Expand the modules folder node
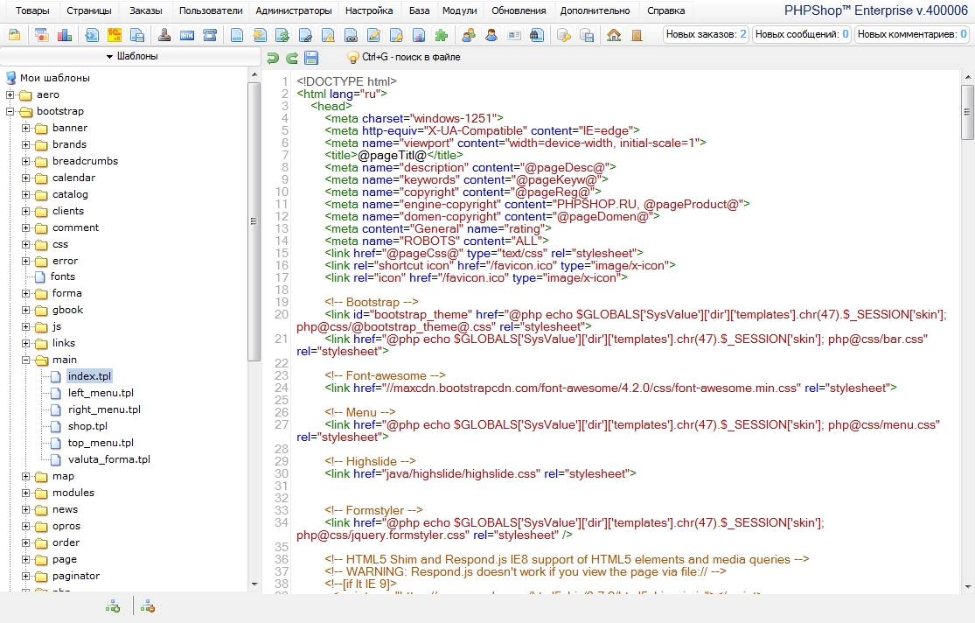 click(x=25, y=493)
